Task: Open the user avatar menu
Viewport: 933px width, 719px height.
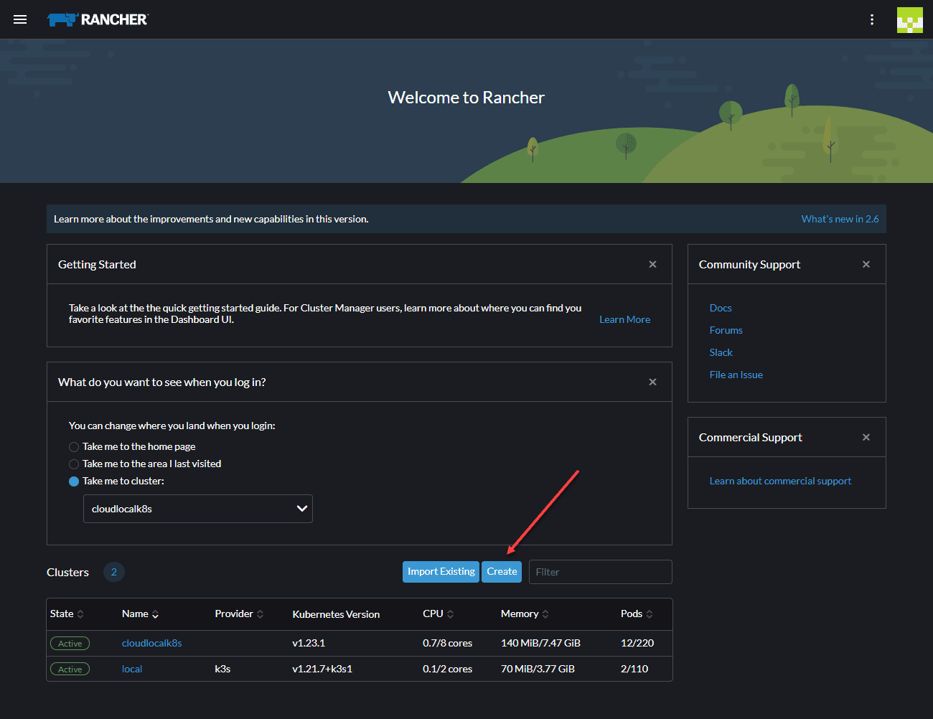Action: 909,20
